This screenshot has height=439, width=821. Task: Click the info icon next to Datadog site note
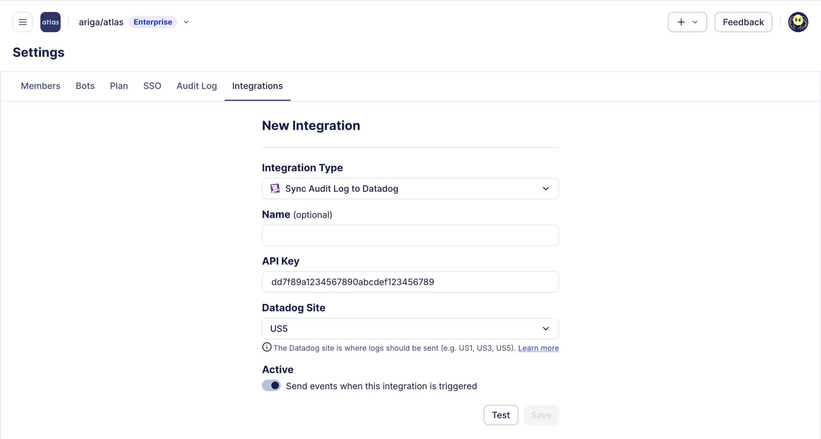[266, 347]
